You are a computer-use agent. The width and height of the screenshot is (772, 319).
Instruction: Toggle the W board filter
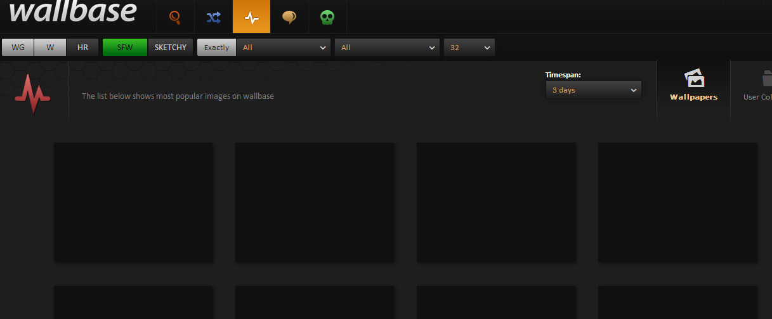click(50, 48)
